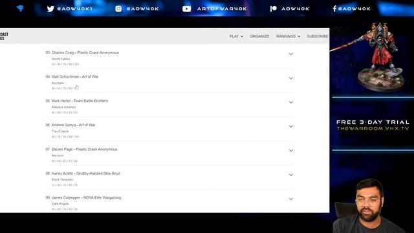
Task: Select Steven Page - Plastic Crack Anonymous entry
Action: (84, 150)
